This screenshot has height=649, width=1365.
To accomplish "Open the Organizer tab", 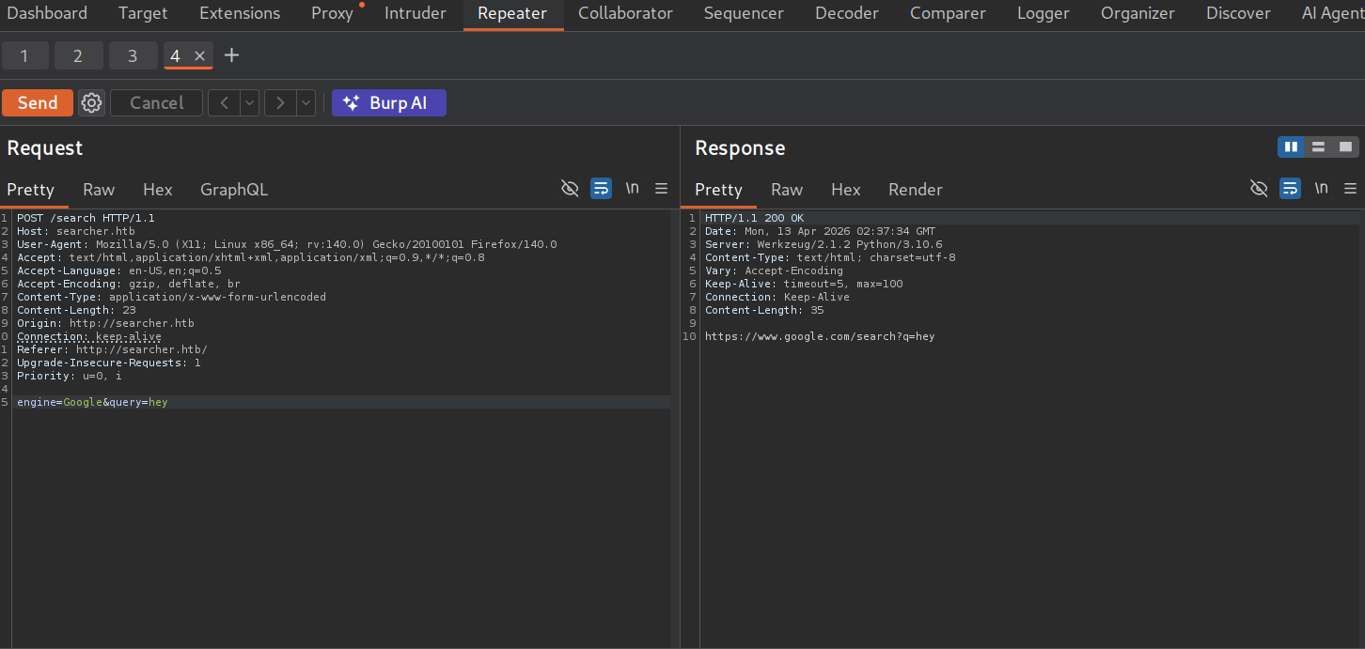I will 1137,13.
